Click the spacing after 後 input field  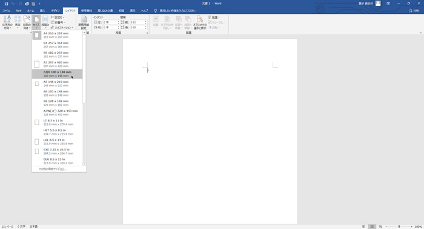pyautogui.click(x=137, y=28)
